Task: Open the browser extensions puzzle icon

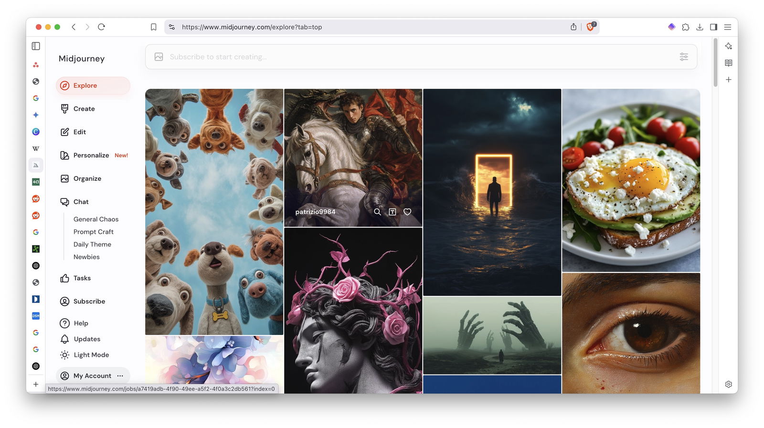Action: pyautogui.click(x=686, y=27)
